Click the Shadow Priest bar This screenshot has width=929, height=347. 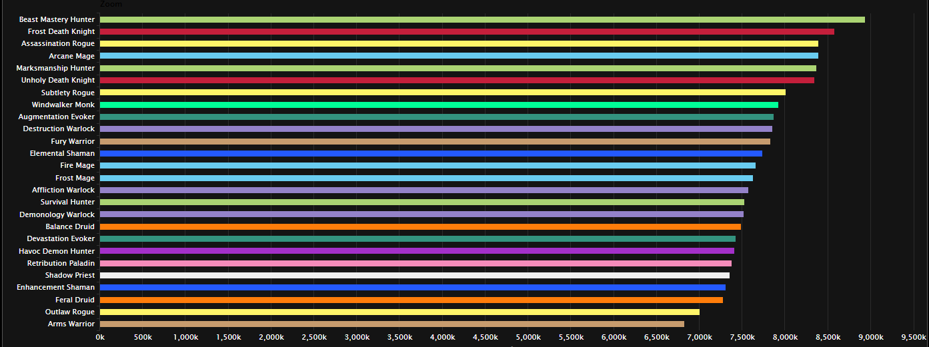pos(415,275)
